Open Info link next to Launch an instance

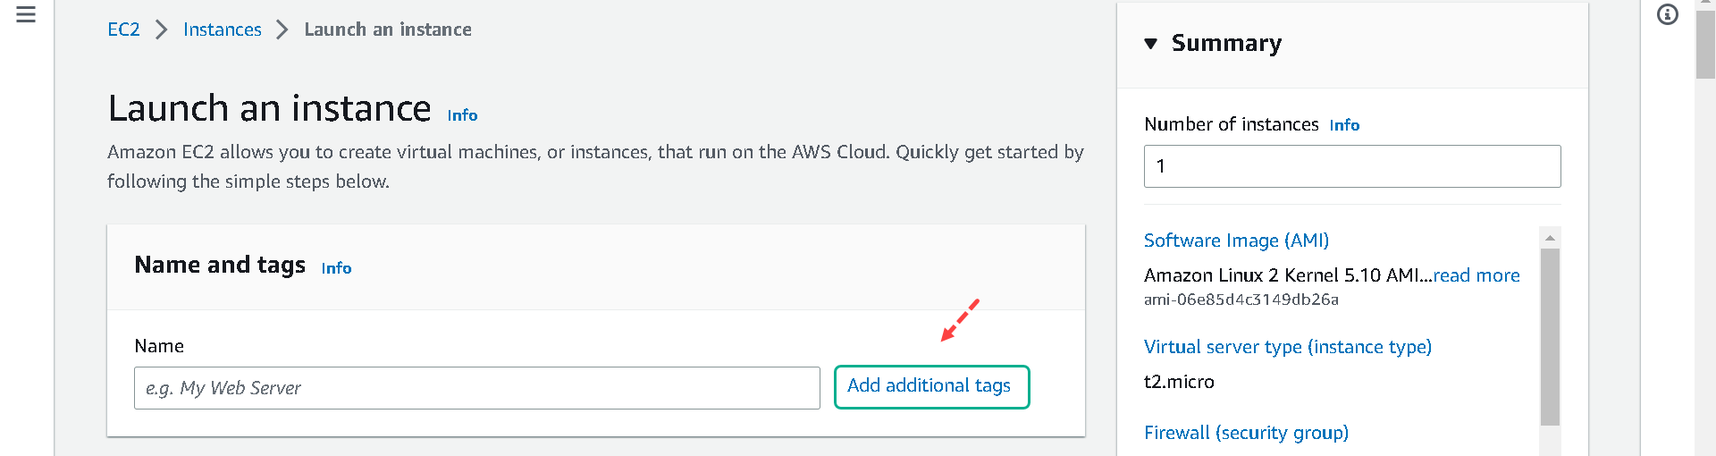pyautogui.click(x=462, y=115)
